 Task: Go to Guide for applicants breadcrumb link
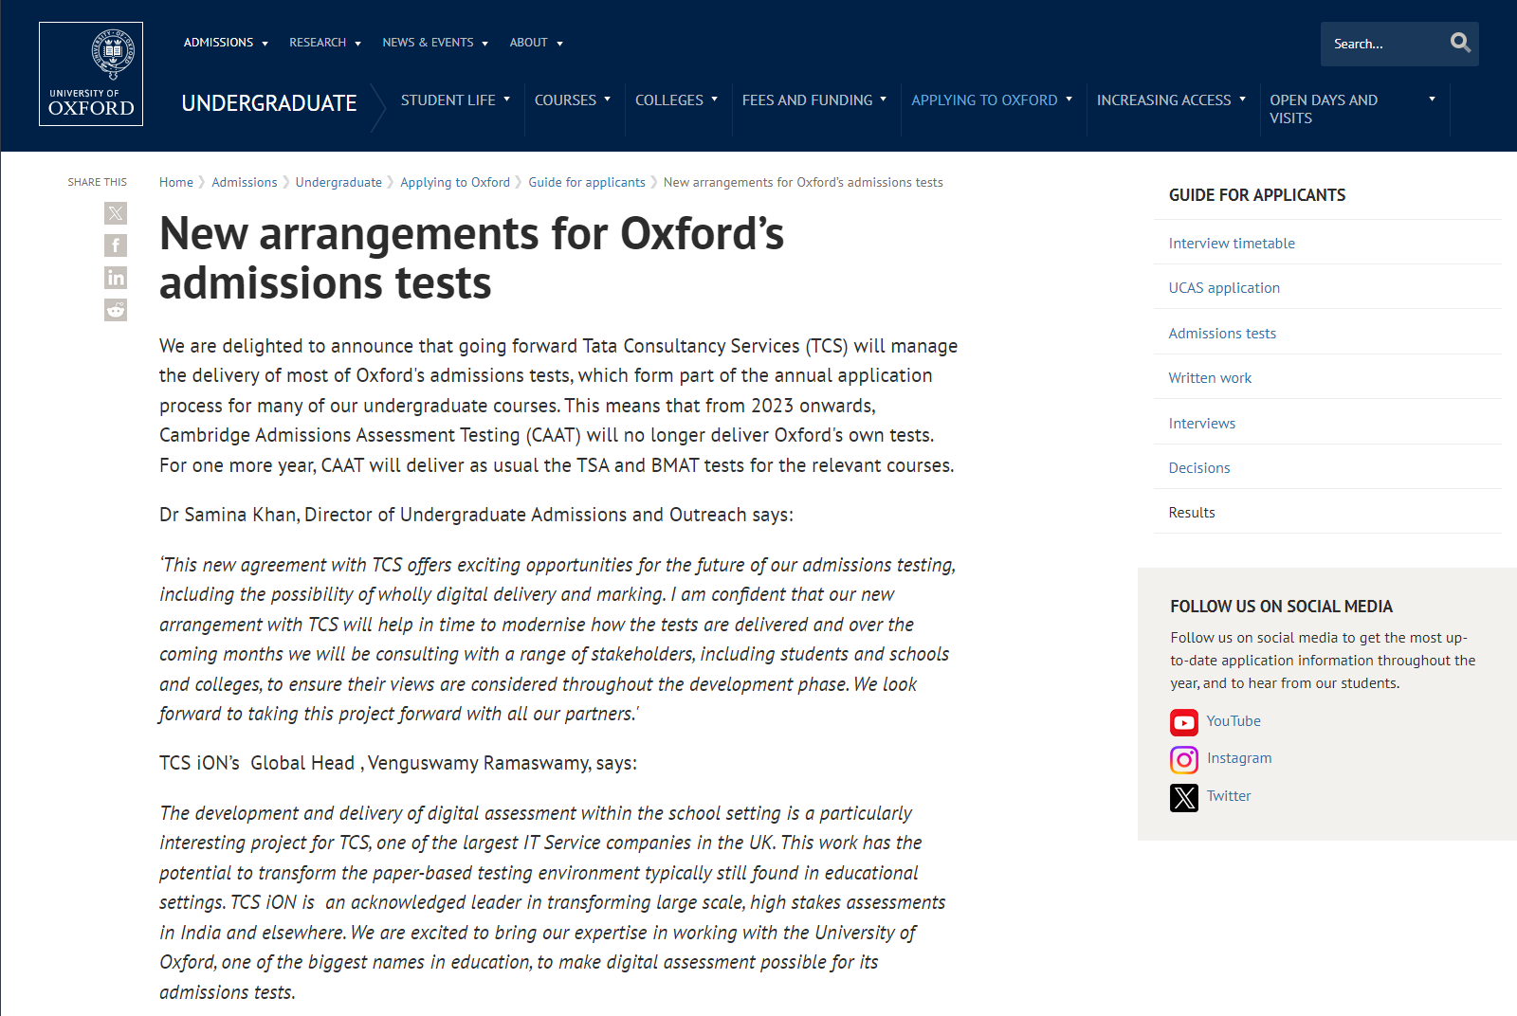click(x=587, y=182)
